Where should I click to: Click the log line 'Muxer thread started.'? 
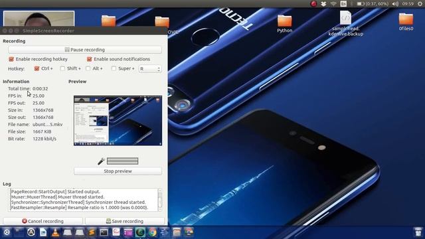pyautogui.click(x=57, y=197)
